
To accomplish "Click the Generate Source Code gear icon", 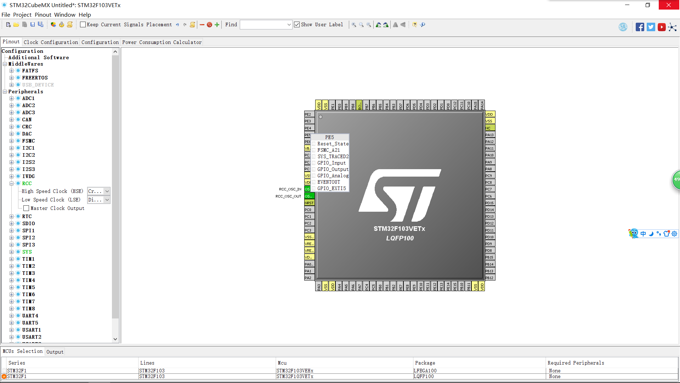I will 62,24.
